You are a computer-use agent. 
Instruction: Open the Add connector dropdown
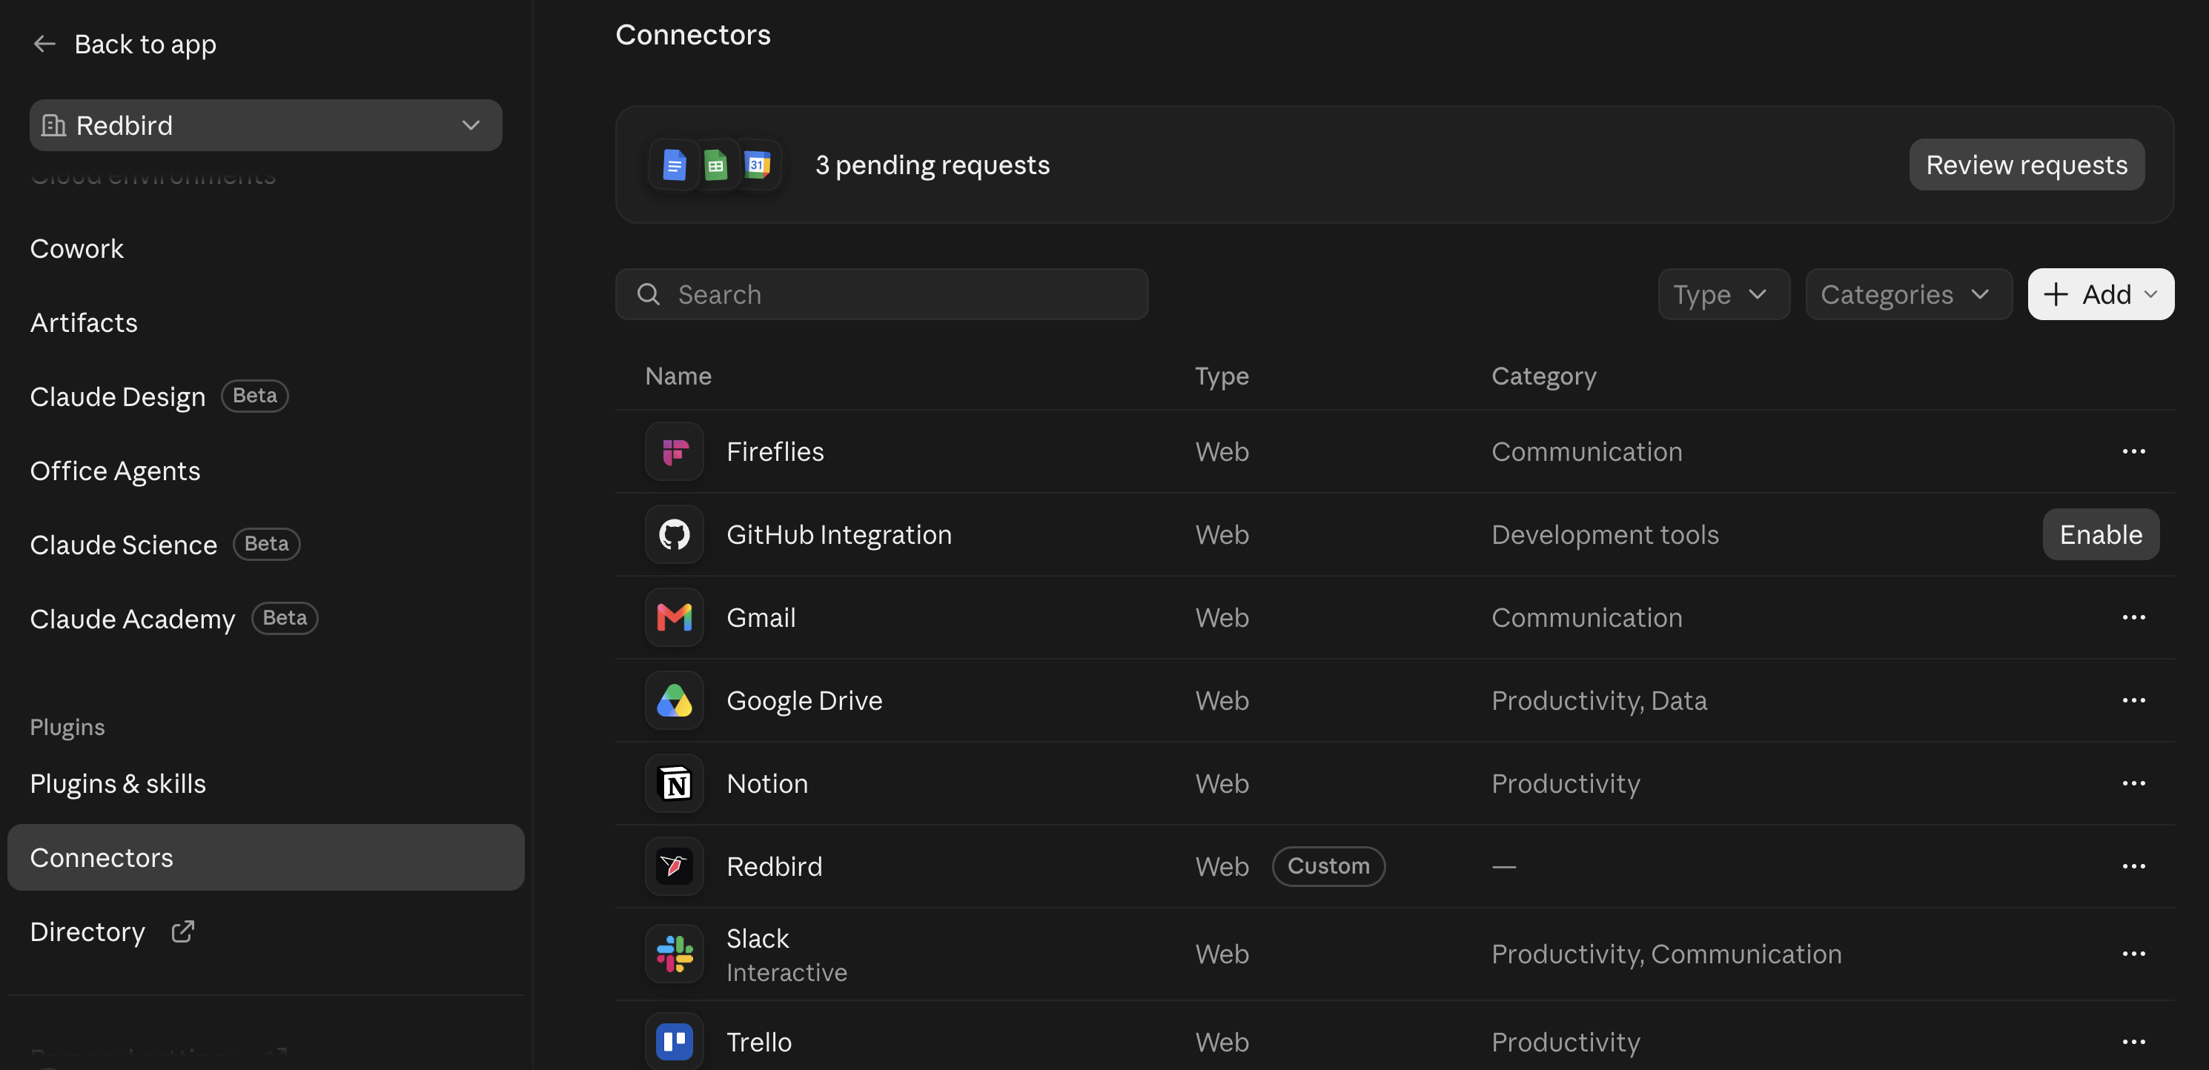(2101, 294)
